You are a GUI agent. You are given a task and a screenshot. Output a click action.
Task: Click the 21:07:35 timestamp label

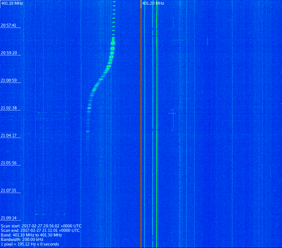9,190
